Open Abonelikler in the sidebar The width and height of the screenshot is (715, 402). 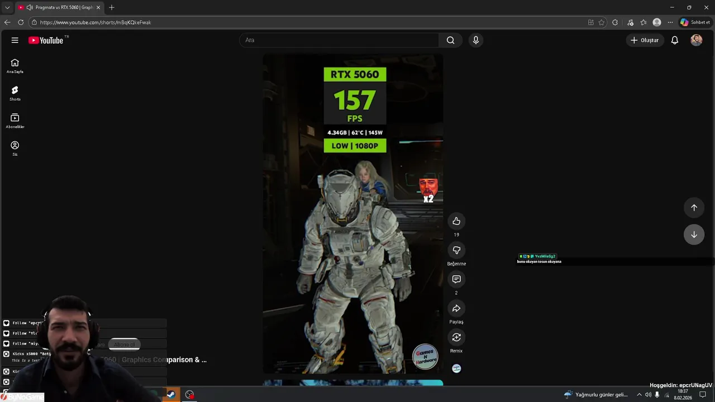point(15,121)
